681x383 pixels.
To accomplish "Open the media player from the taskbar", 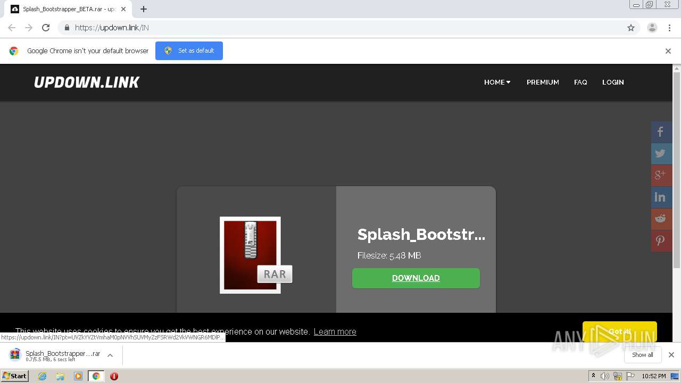I will (x=78, y=376).
